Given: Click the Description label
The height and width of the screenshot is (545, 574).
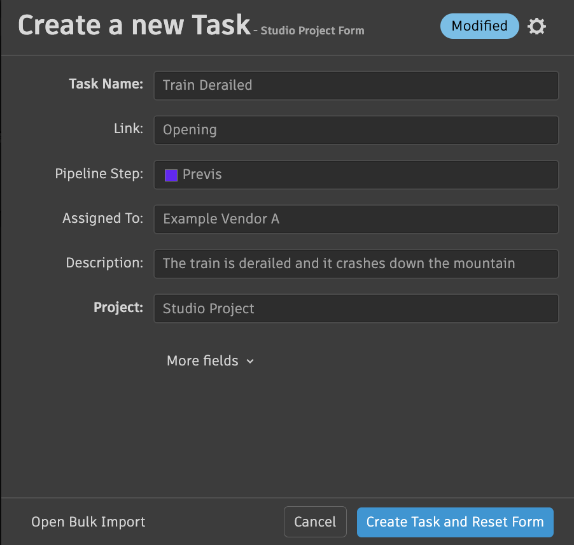Looking at the screenshot, I should pos(104,263).
